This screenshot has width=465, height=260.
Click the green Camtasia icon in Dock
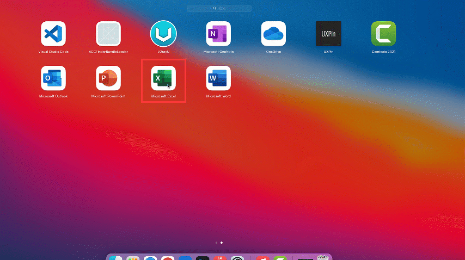(280, 258)
